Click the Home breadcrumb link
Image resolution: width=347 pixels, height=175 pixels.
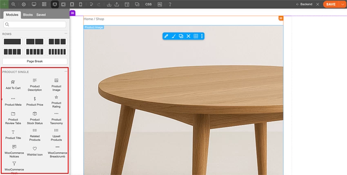tap(88, 19)
